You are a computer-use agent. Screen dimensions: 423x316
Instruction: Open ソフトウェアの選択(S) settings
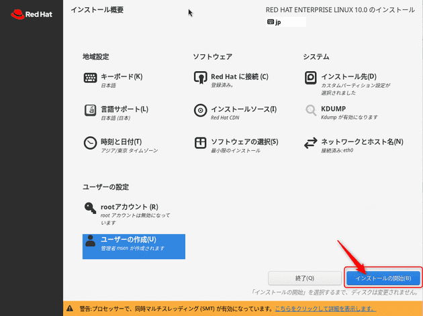(x=244, y=142)
